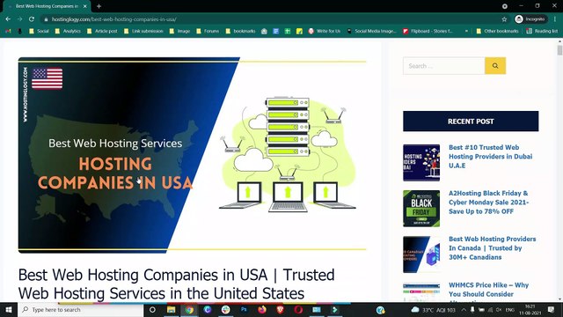Viewport: 563px width, 317px height.
Task: Click the taskbar Type here to search box
Action: tap(80, 309)
